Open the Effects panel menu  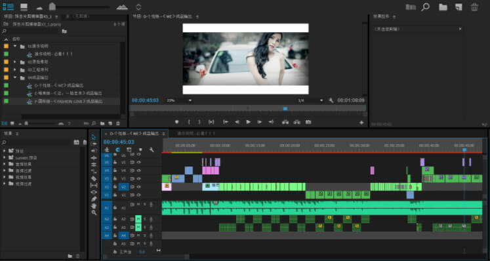click(x=17, y=134)
